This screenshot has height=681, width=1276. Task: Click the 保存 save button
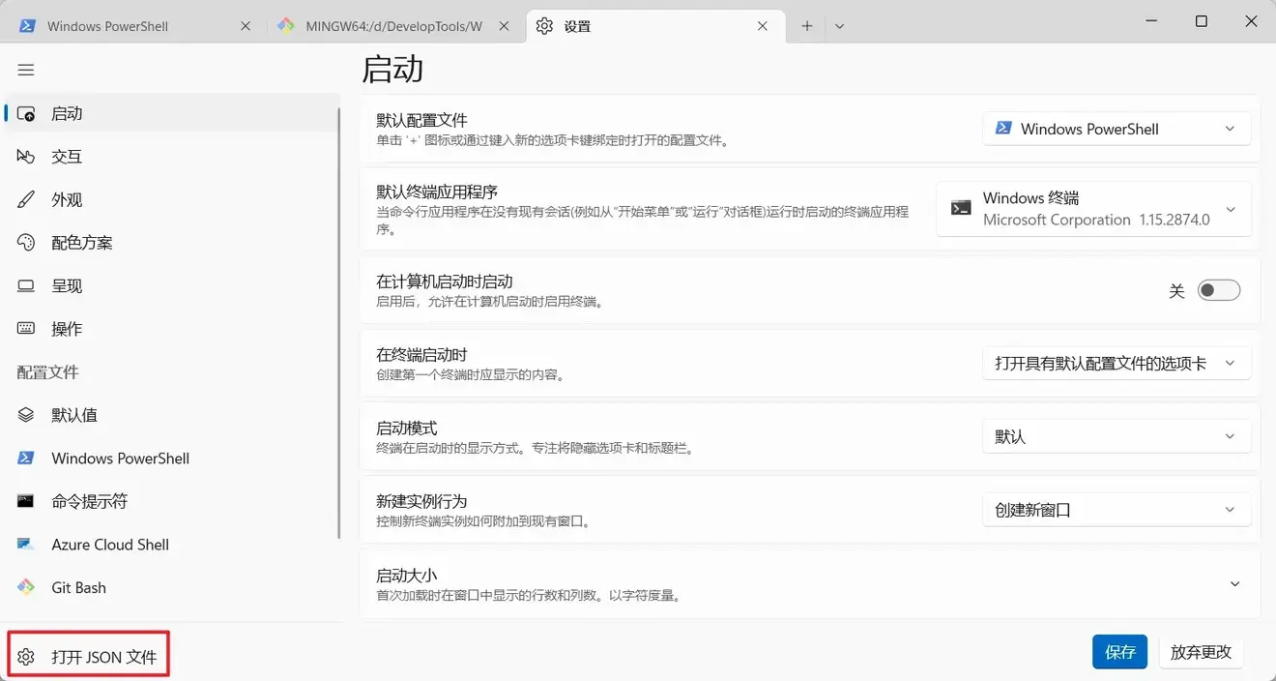point(1119,652)
